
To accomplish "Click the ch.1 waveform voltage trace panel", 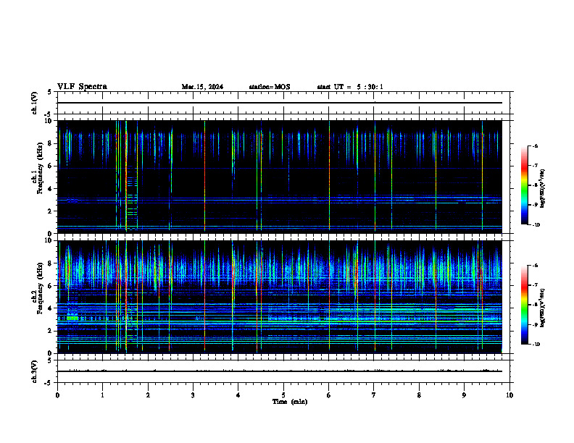I will pyautogui.click(x=283, y=103).
